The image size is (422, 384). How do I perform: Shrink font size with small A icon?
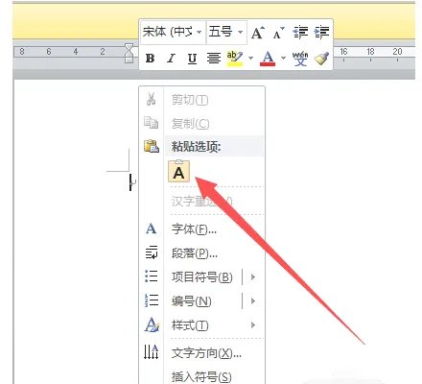tap(278, 33)
